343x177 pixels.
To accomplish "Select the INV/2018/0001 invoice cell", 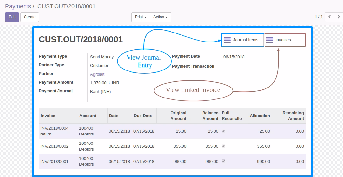I will tap(58, 162).
